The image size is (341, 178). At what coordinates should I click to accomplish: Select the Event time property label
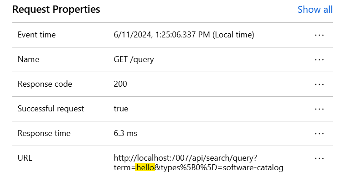point(36,35)
